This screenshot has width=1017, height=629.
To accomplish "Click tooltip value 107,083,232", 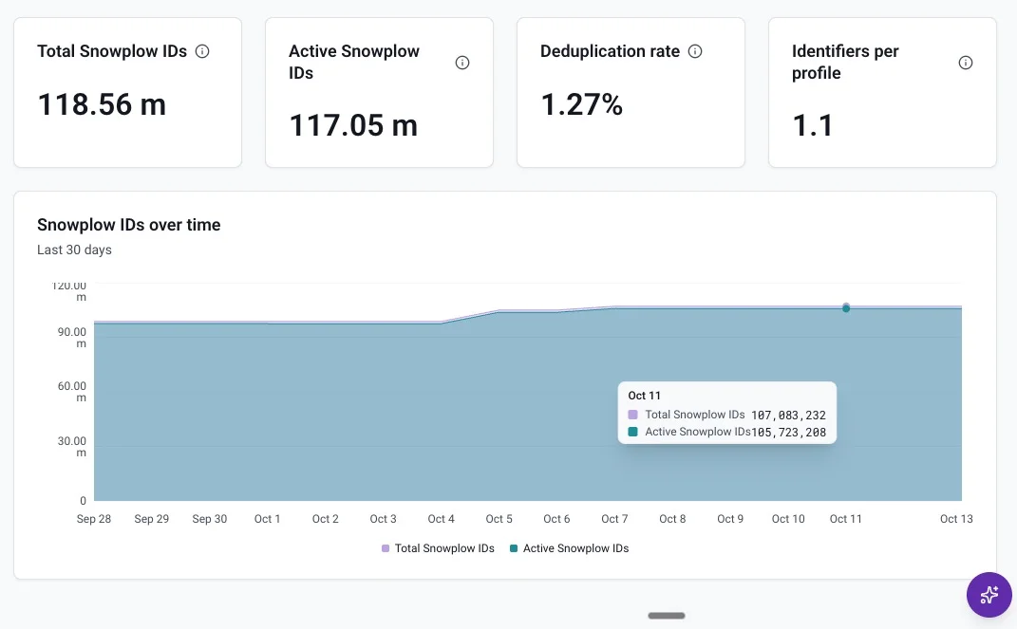I will click(789, 416).
